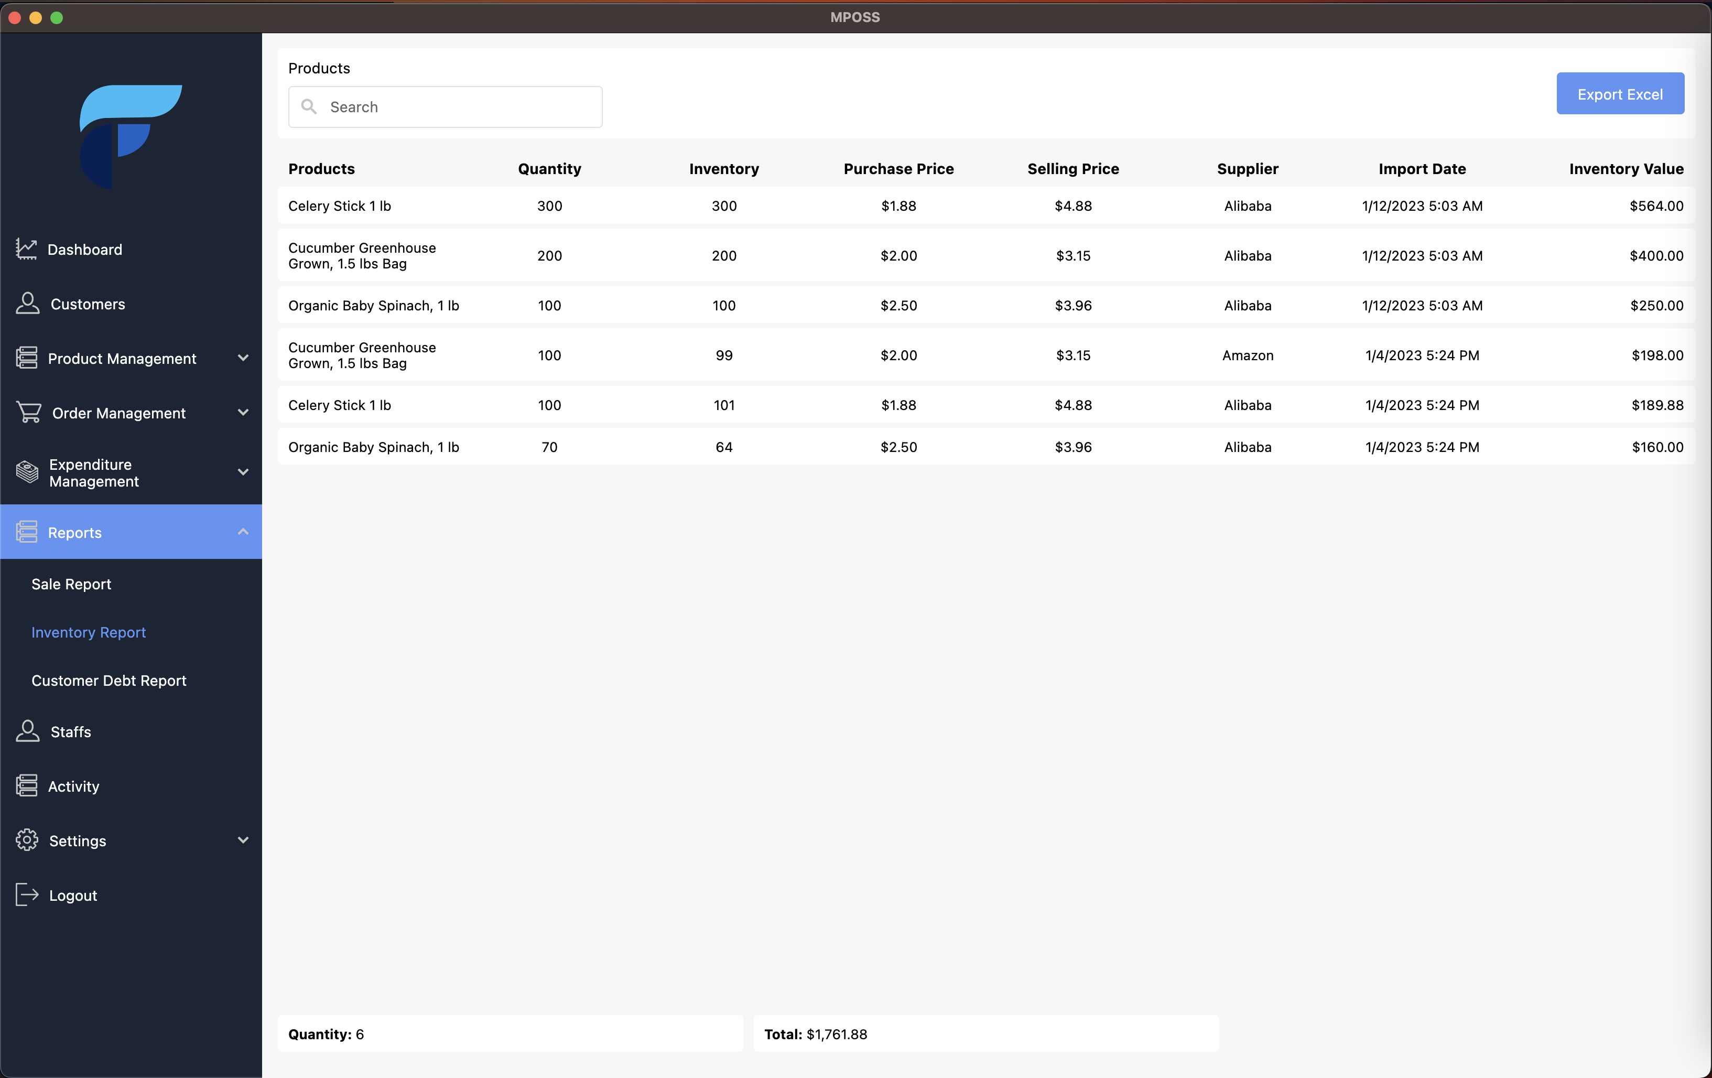Collapse the Reports section chevron
The height and width of the screenshot is (1078, 1712).
click(x=243, y=532)
